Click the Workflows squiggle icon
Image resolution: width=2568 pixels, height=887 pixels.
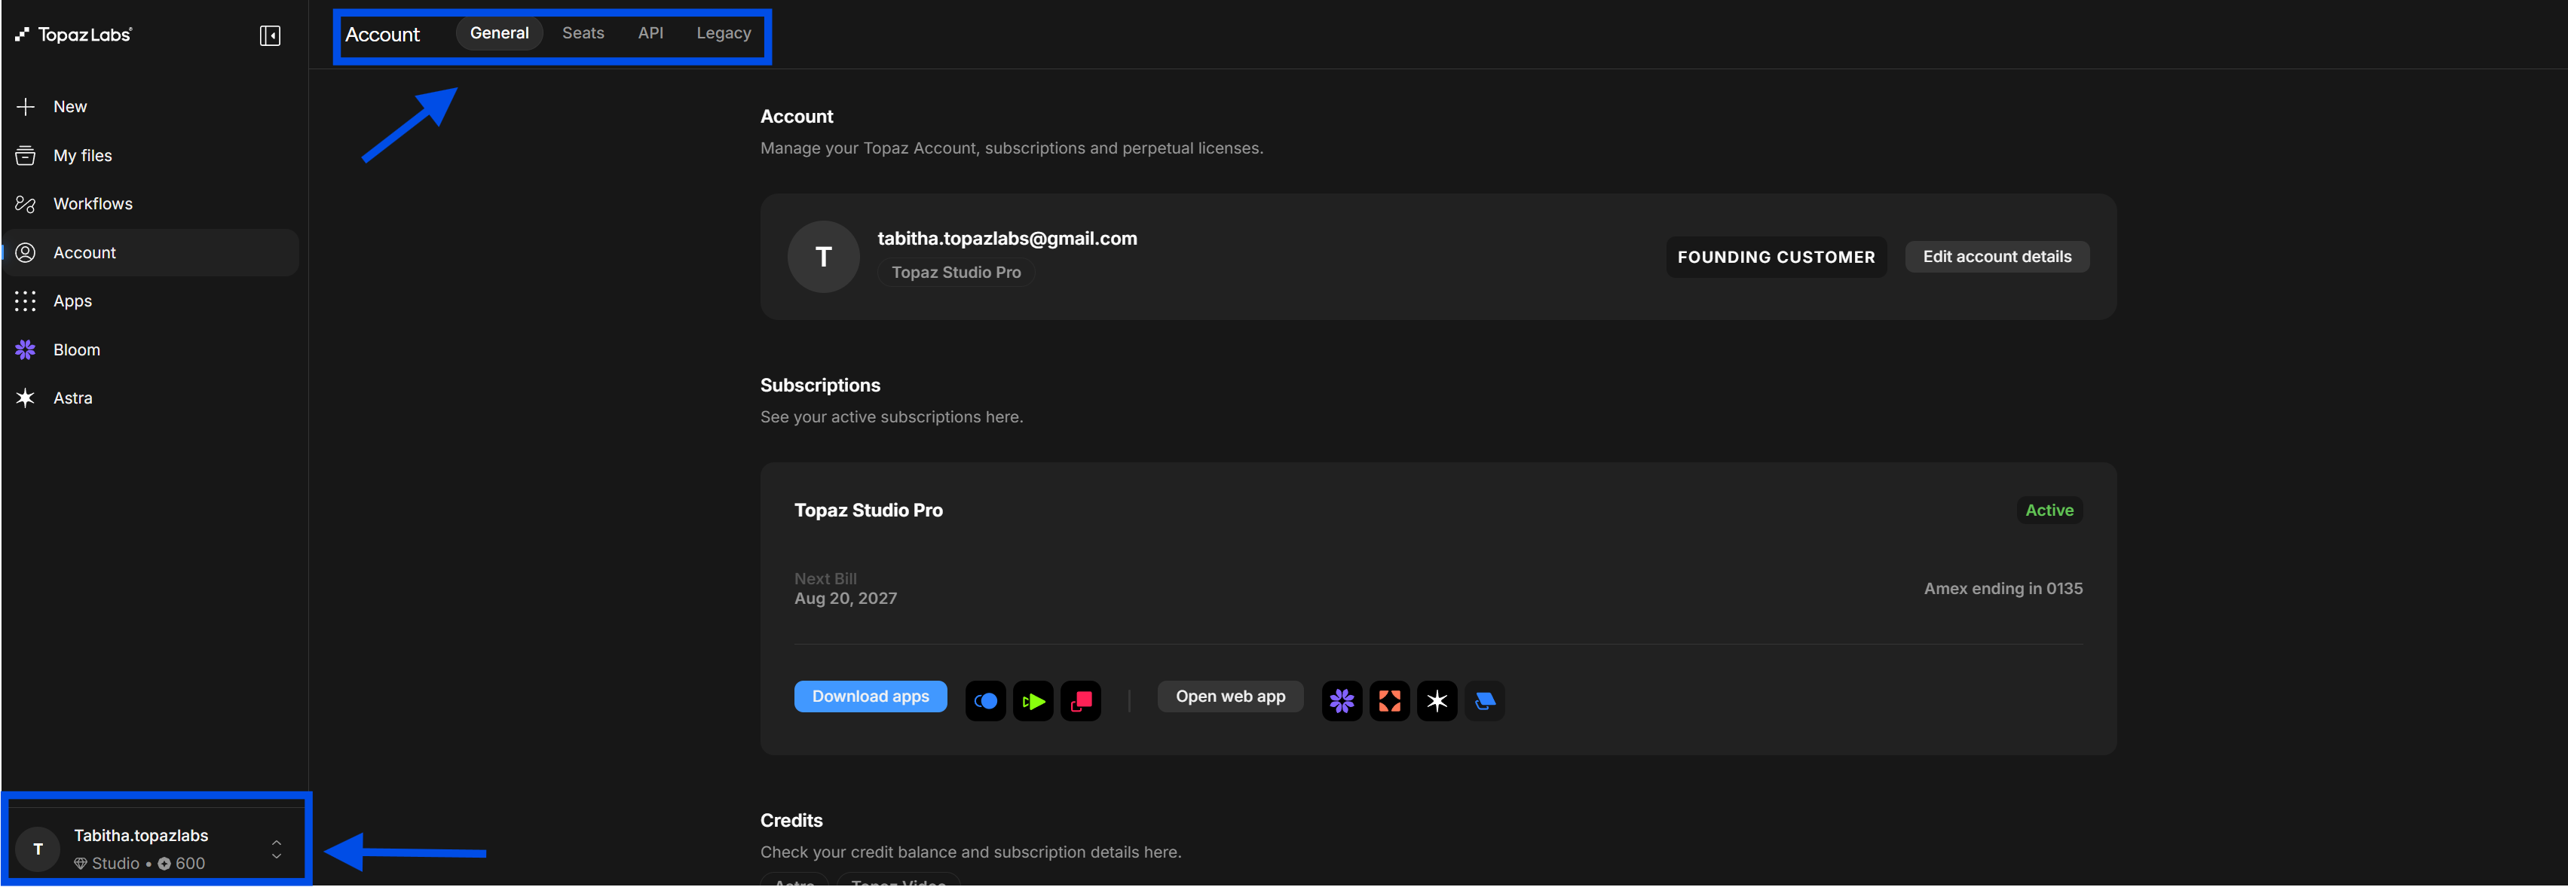[x=26, y=204]
